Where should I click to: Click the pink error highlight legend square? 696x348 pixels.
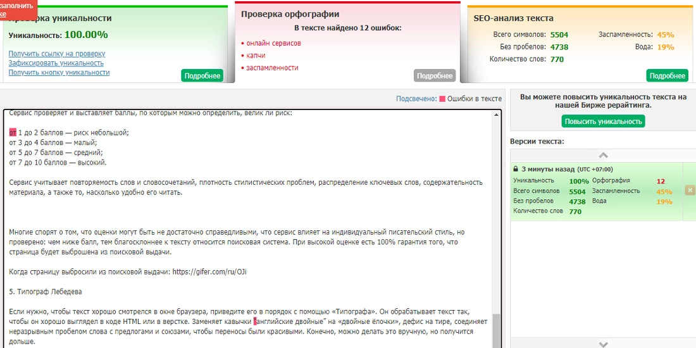tap(442, 99)
